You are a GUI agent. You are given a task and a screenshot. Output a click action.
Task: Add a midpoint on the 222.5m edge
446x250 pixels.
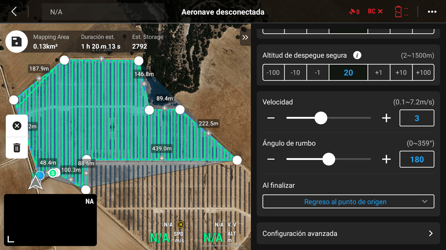coord(208,133)
